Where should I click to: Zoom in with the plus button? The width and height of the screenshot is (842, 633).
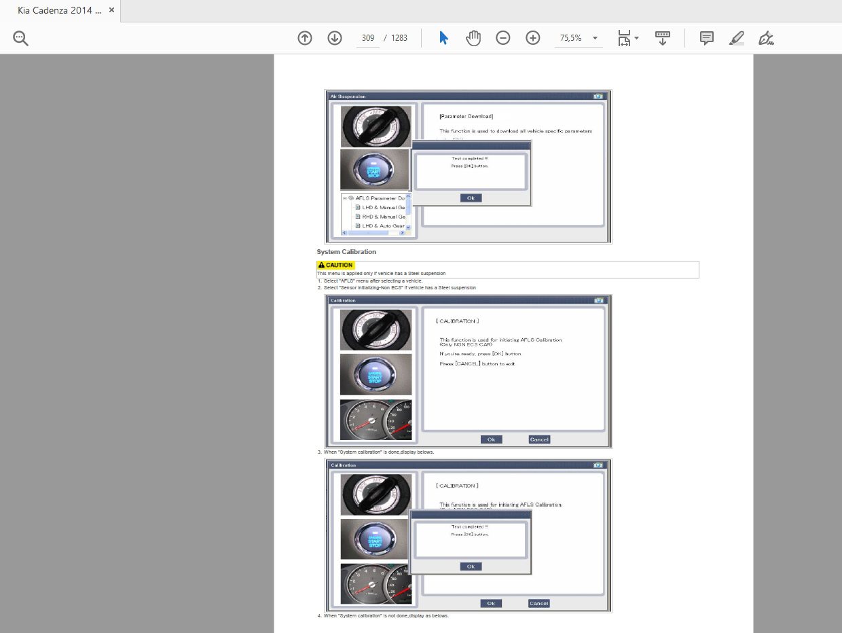[533, 38]
